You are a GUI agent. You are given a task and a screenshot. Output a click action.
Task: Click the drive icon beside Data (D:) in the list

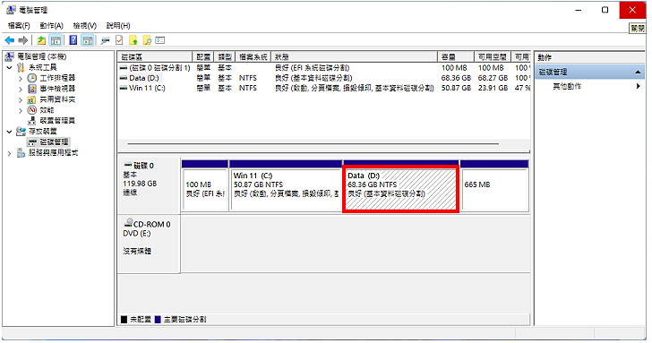(x=123, y=78)
